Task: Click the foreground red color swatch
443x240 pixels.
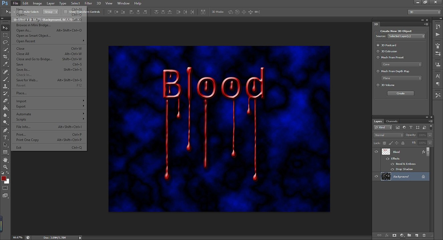Action: click(x=4, y=178)
